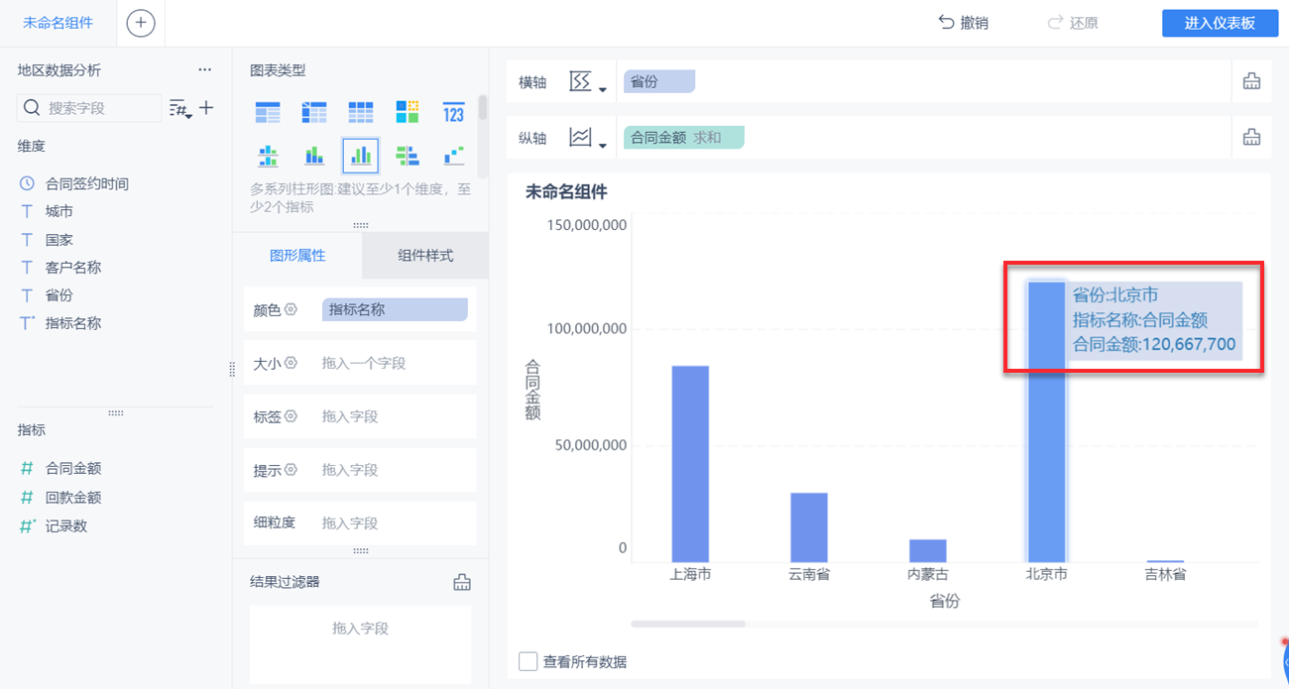Screen dimensions: 1289x689
Task: Open the 地区数据分析 more options menu
Action: tap(205, 69)
